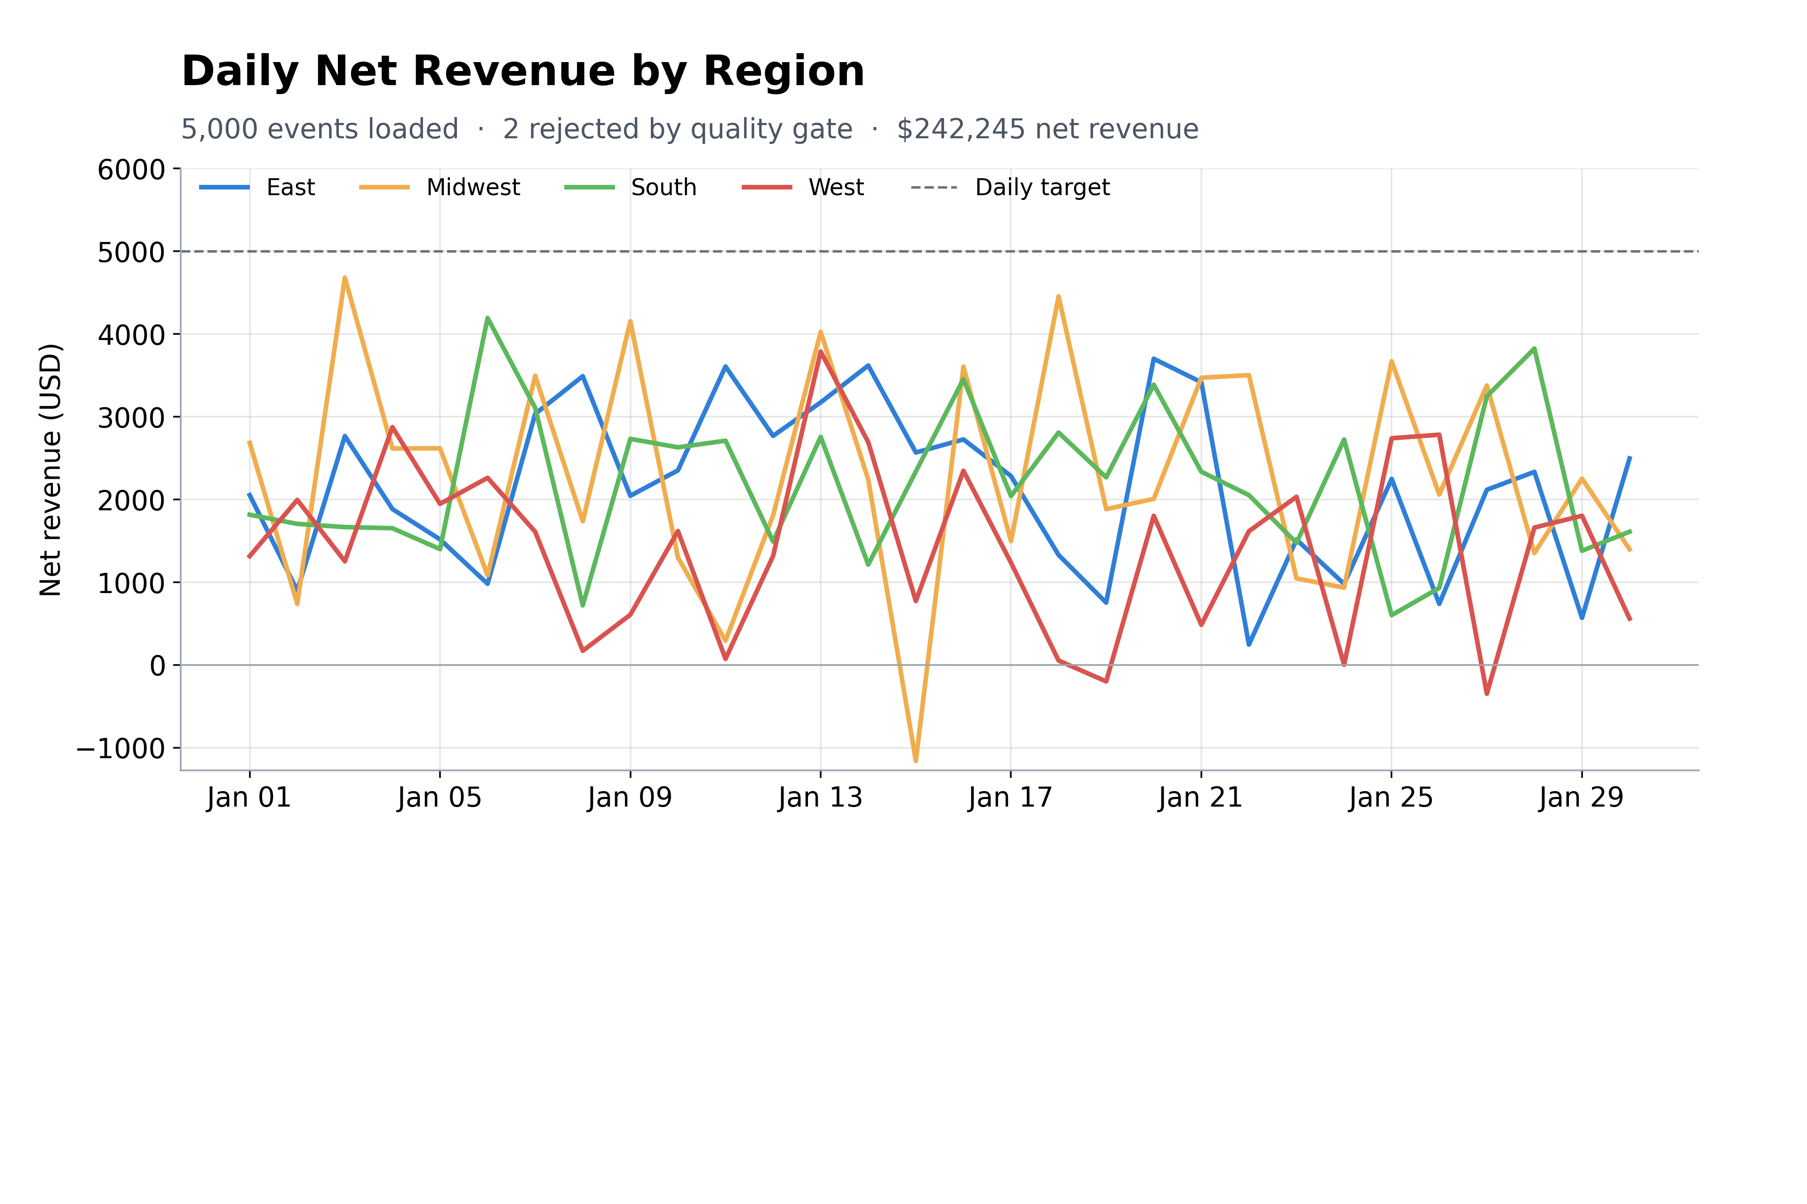Click the 1000 y-axis tick label
The height and width of the screenshot is (1204, 1807).
131,584
